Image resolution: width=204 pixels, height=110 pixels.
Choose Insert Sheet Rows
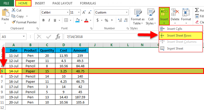click(x=181, y=36)
